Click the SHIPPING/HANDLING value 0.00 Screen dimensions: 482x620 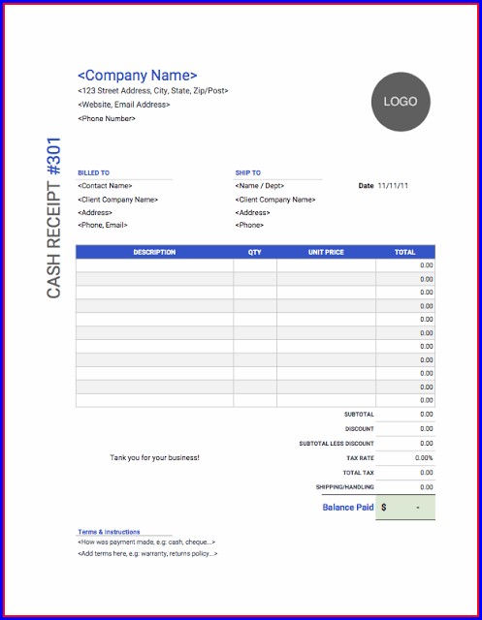point(427,487)
